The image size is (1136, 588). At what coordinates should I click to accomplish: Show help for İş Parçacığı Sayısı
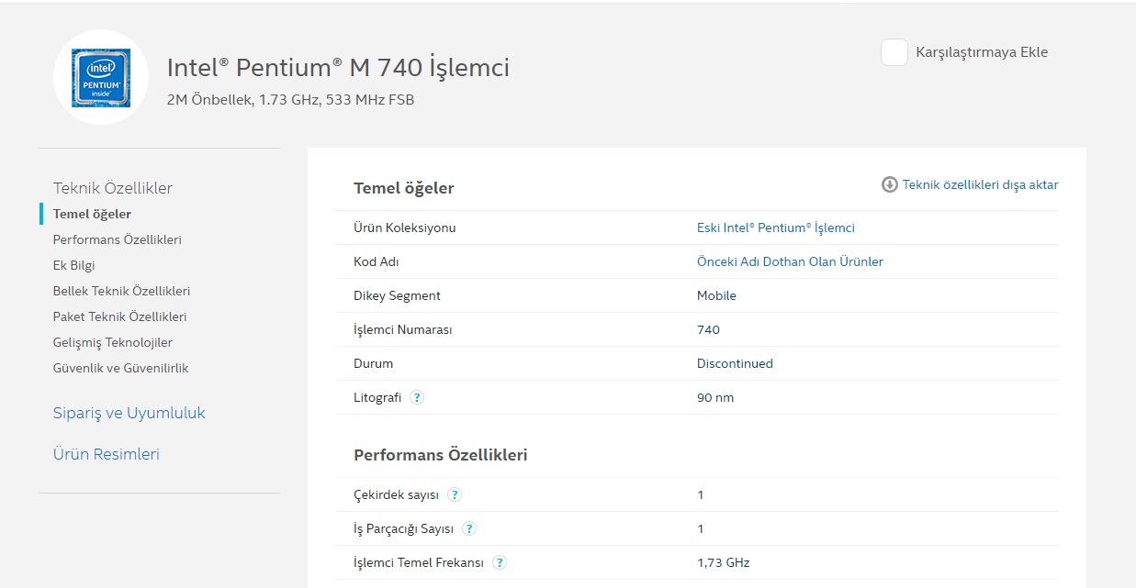click(x=469, y=528)
